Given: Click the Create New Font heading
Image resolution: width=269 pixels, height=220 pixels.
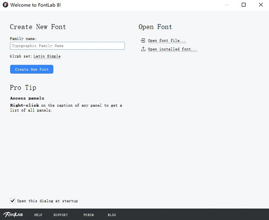Looking at the screenshot, I should pos(38,27).
